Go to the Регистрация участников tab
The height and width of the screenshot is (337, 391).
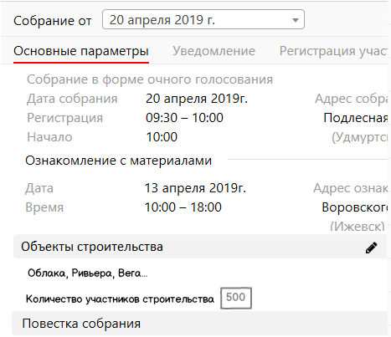pos(333,51)
